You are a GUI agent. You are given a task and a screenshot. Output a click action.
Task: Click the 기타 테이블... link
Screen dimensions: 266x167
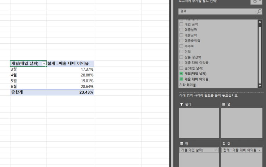pos(189,85)
